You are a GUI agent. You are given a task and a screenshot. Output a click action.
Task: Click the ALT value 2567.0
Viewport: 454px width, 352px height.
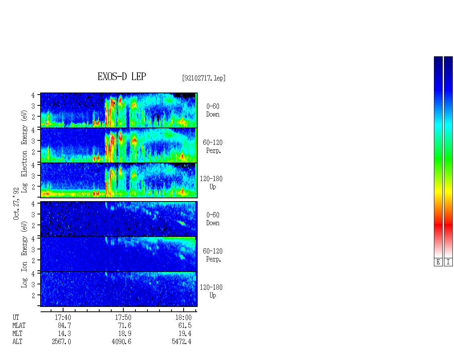click(61, 342)
